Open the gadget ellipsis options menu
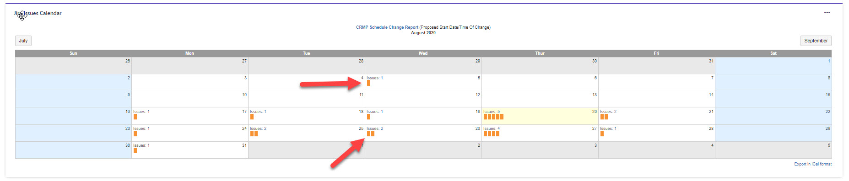Viewport: 849px width, 181px height. pyautogui.click(x=827, y=13)
